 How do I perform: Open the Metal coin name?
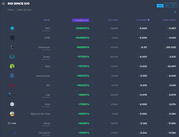47,123
